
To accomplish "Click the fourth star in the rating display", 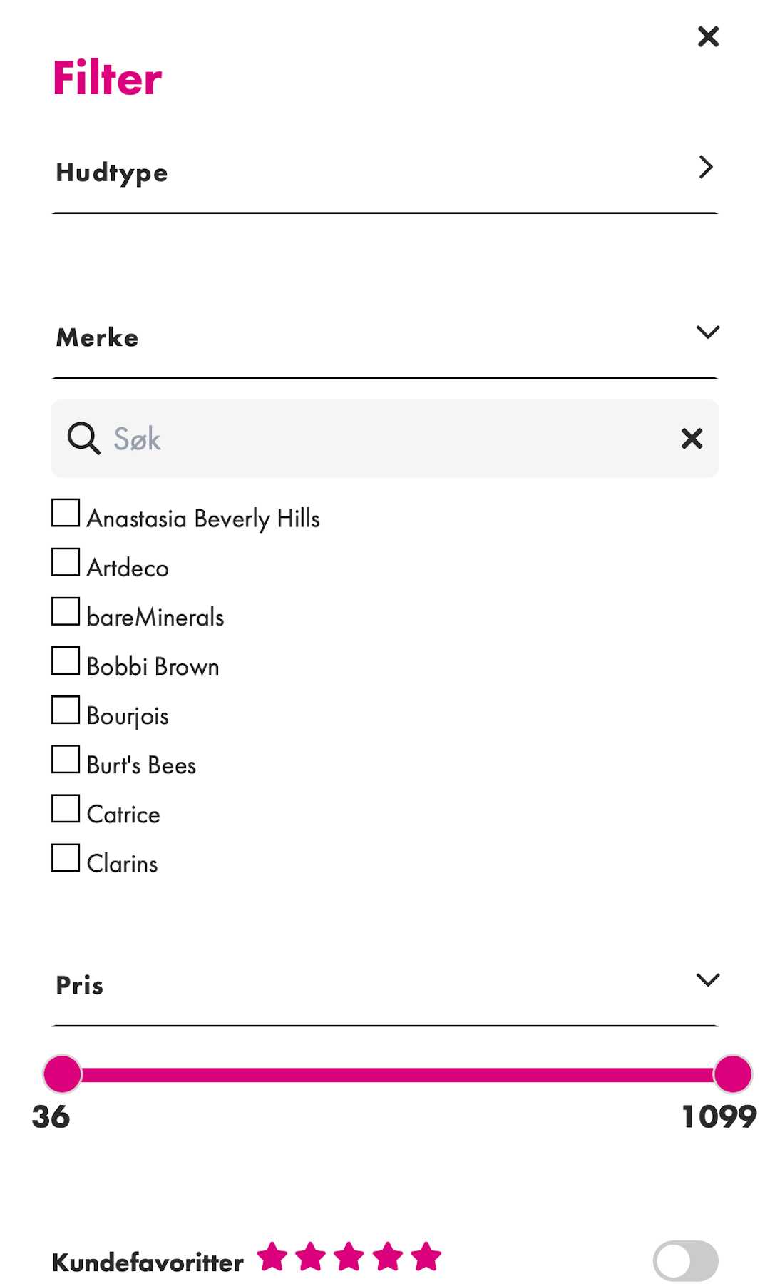I will point(387,1258).
